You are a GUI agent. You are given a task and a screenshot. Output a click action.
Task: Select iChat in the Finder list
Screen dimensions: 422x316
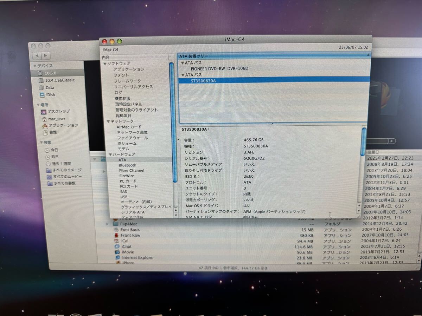[x=127, y=246]
